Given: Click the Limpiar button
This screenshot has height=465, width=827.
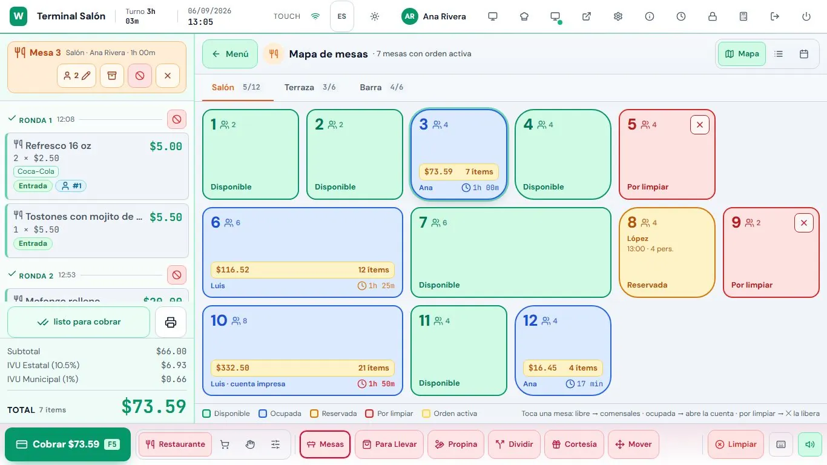Looking at the screenshot, I should pos(736,444).
